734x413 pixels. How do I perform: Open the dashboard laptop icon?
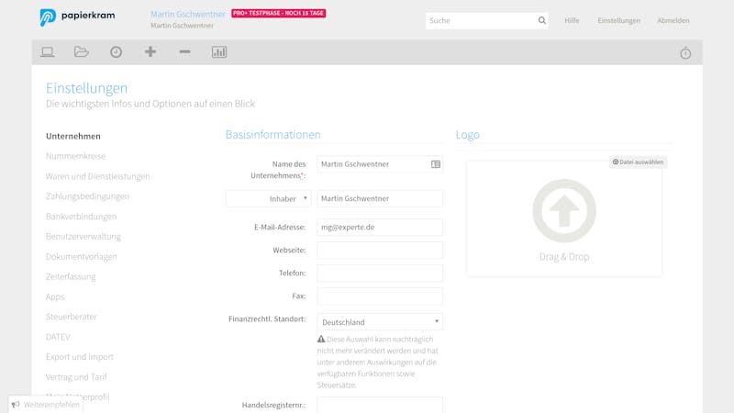point(47,52)
